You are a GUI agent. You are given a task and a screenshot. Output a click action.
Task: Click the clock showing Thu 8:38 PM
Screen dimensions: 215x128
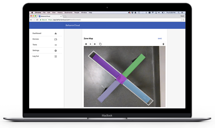tap(171, 12)
